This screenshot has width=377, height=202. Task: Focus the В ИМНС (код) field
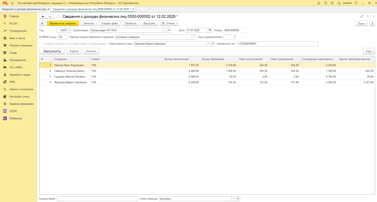(63, 37)
